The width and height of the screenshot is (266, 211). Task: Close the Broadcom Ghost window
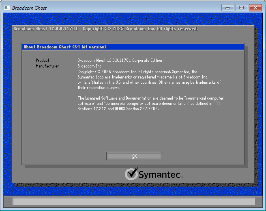click(255, 8)
